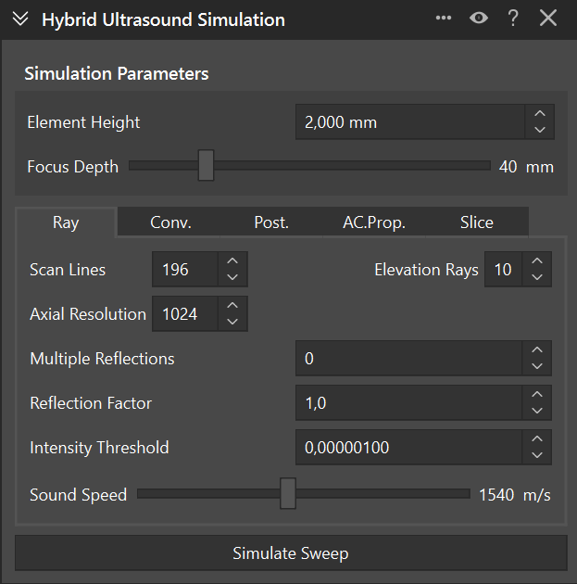Click the Element Height value field
The image size is (577, 584).
click(410, 121)
